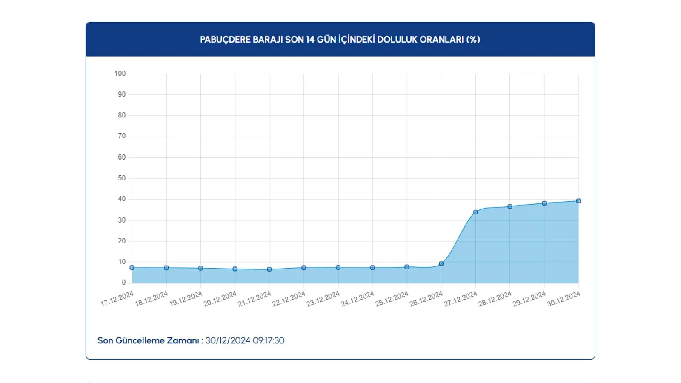This screenshot has height=383, width=681.
Task: Click the chart title 'PABUÇDERE BARAJI SON 14 GÜN İÇİNDEKİ DOLULUK ORANLARI (%)'
Action: click(340, 40)
